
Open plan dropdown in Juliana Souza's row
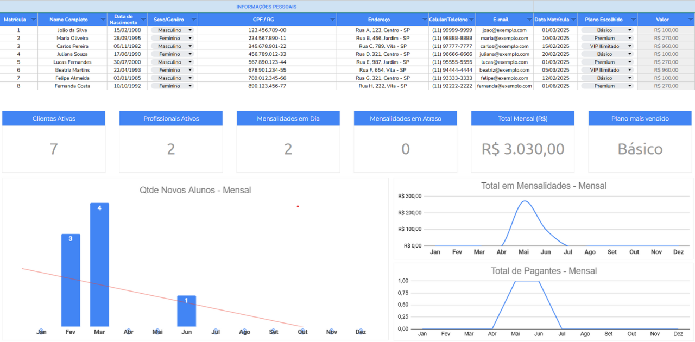[630, 54]
